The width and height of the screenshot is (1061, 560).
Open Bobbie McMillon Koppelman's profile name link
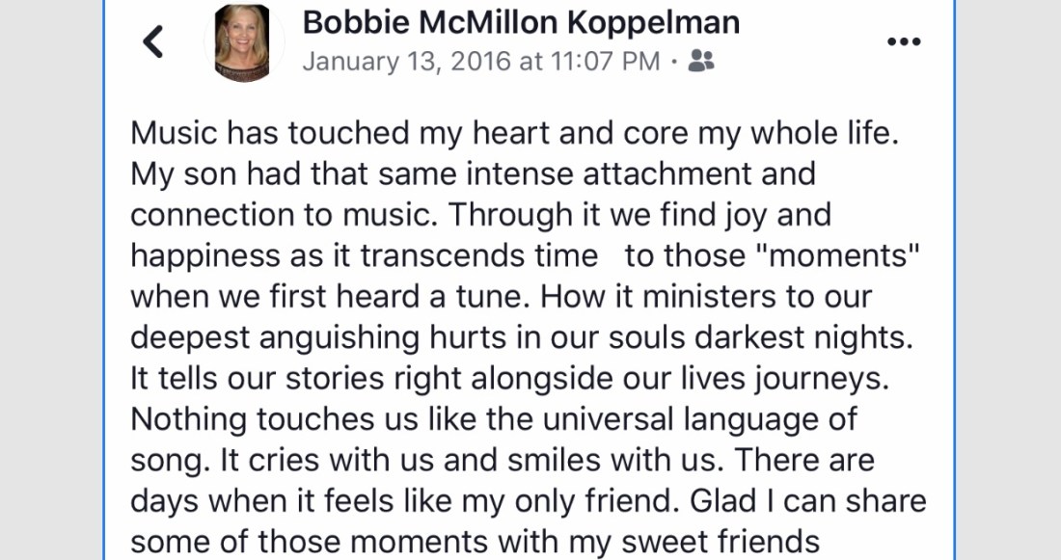[521, 23]
